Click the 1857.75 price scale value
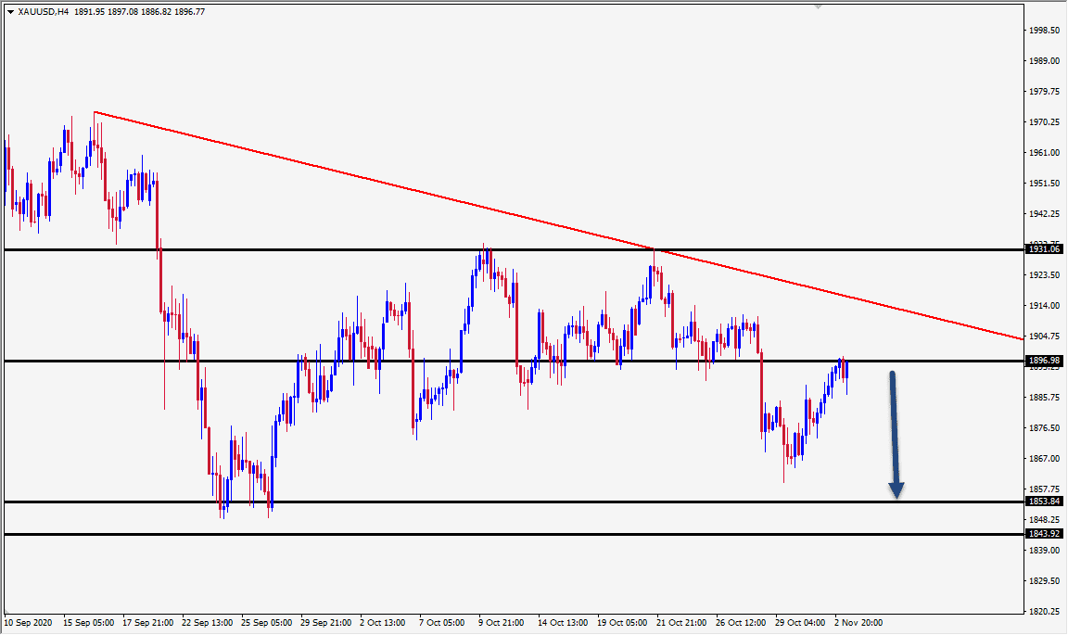Screen dimensions: 1068x635 coord(1045,489)
